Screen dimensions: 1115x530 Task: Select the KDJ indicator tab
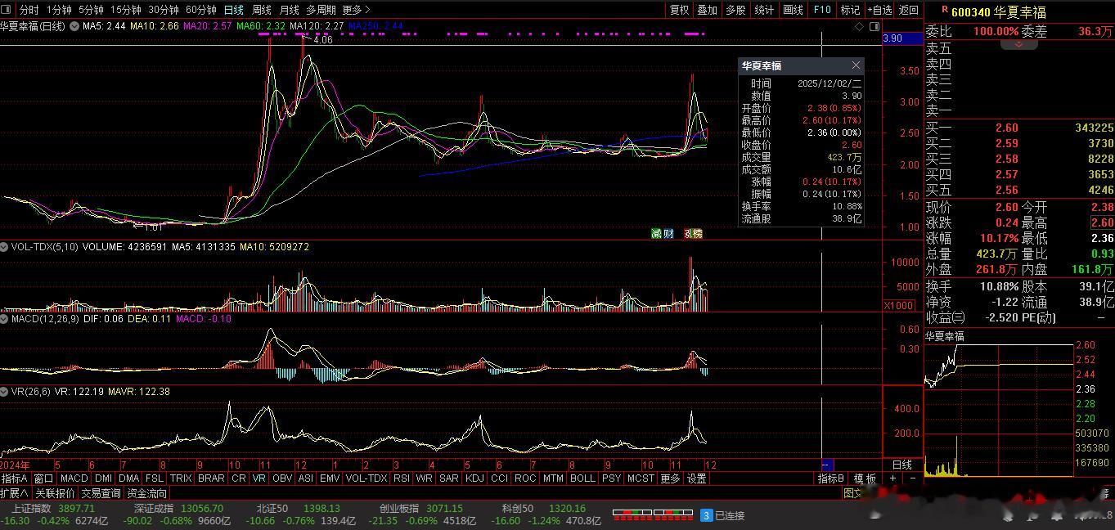coord(474,478)
